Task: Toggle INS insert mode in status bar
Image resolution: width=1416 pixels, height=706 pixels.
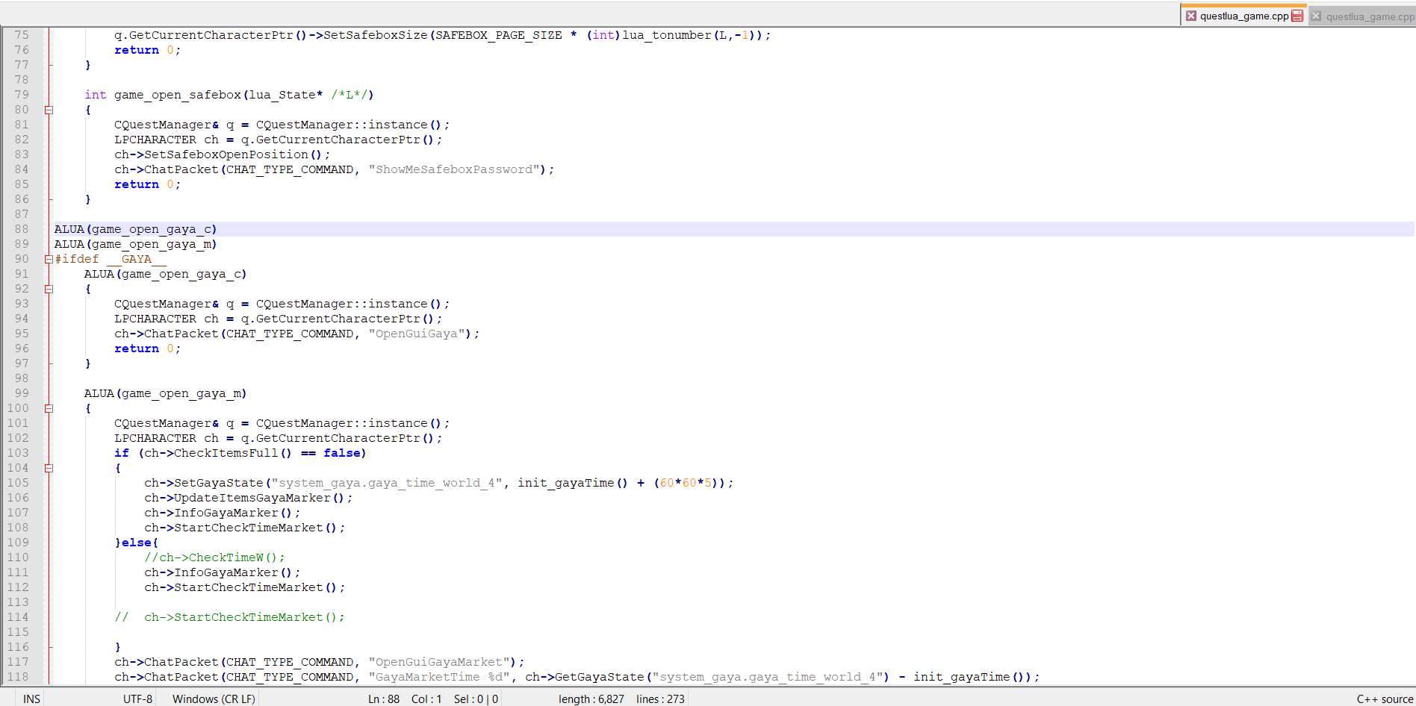Action: pyautogui.click(x=31, y=699)
